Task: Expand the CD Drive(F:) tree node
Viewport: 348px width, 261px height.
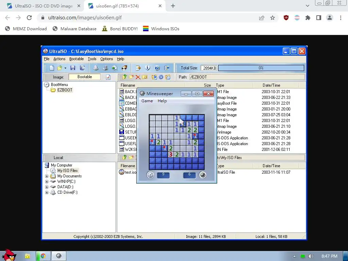Action: [x=47, y=192]
